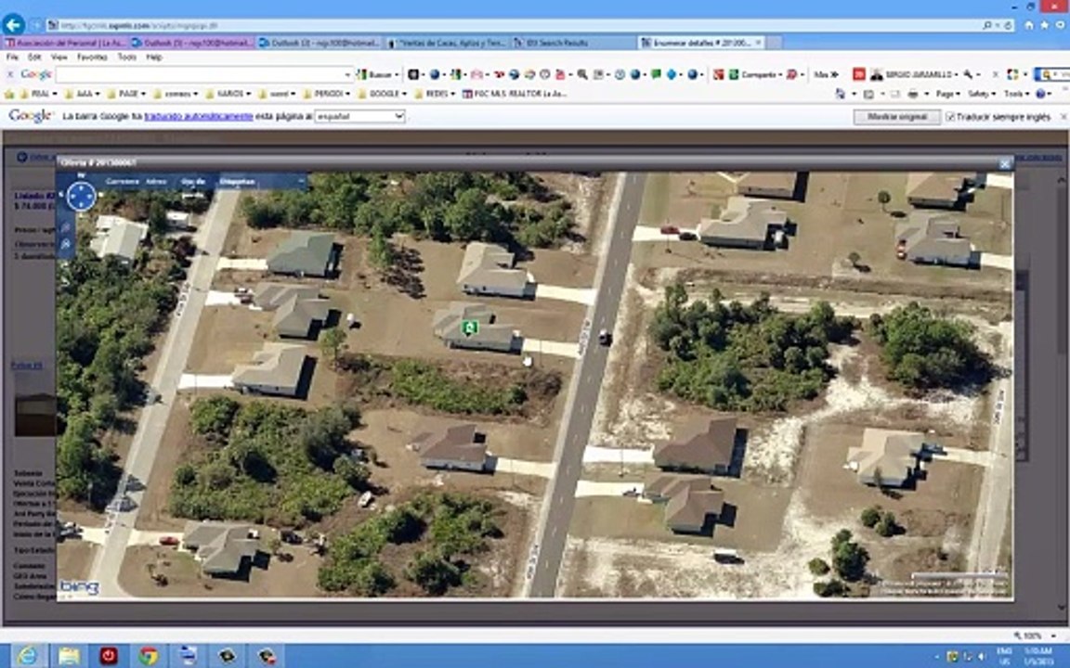Screen dimensions: 1070x668
Task: Open File Explorer from taskbar
Action: tap(69, 656)
